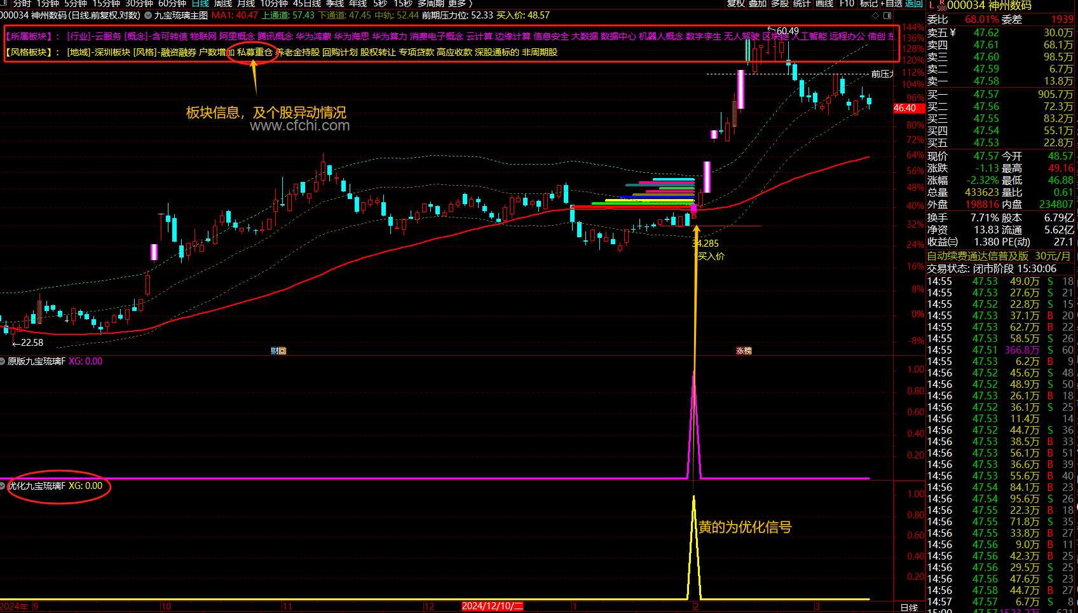Click the 内盘 value 234807
The height and width of the screenshot is (613, 1078).
1056,204
